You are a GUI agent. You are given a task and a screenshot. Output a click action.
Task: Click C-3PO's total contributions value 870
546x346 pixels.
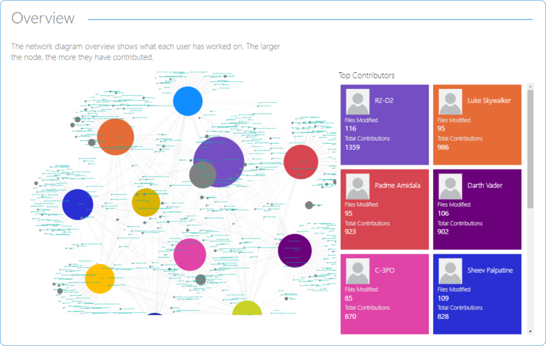[x=350, y=316]
